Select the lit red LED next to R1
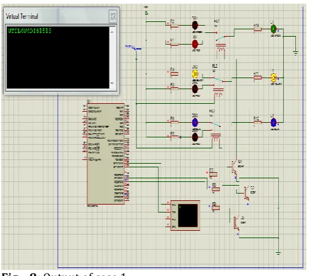The image size is (310, 276). point(195,44)
